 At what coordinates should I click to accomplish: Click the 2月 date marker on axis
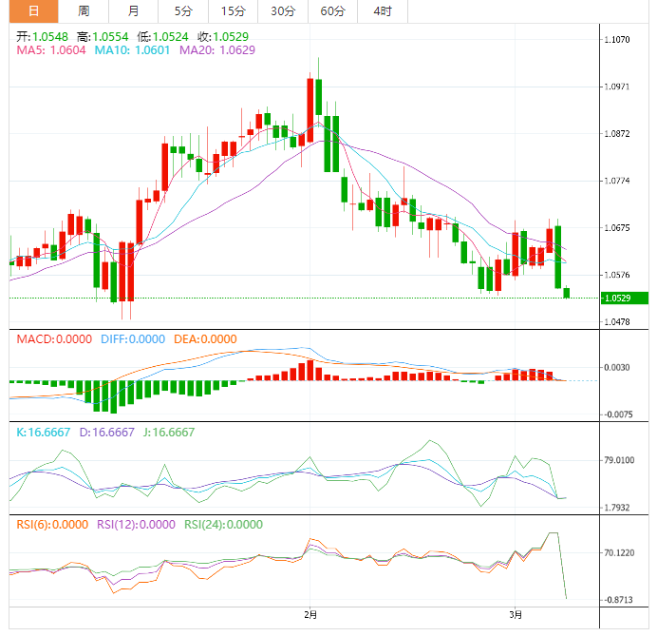pyautogui.click(x=310, y=615)
